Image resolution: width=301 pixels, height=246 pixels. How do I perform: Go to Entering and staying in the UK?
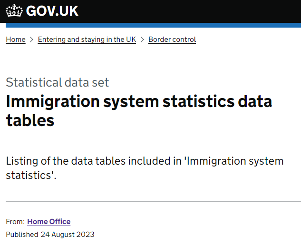click(87, 39)
